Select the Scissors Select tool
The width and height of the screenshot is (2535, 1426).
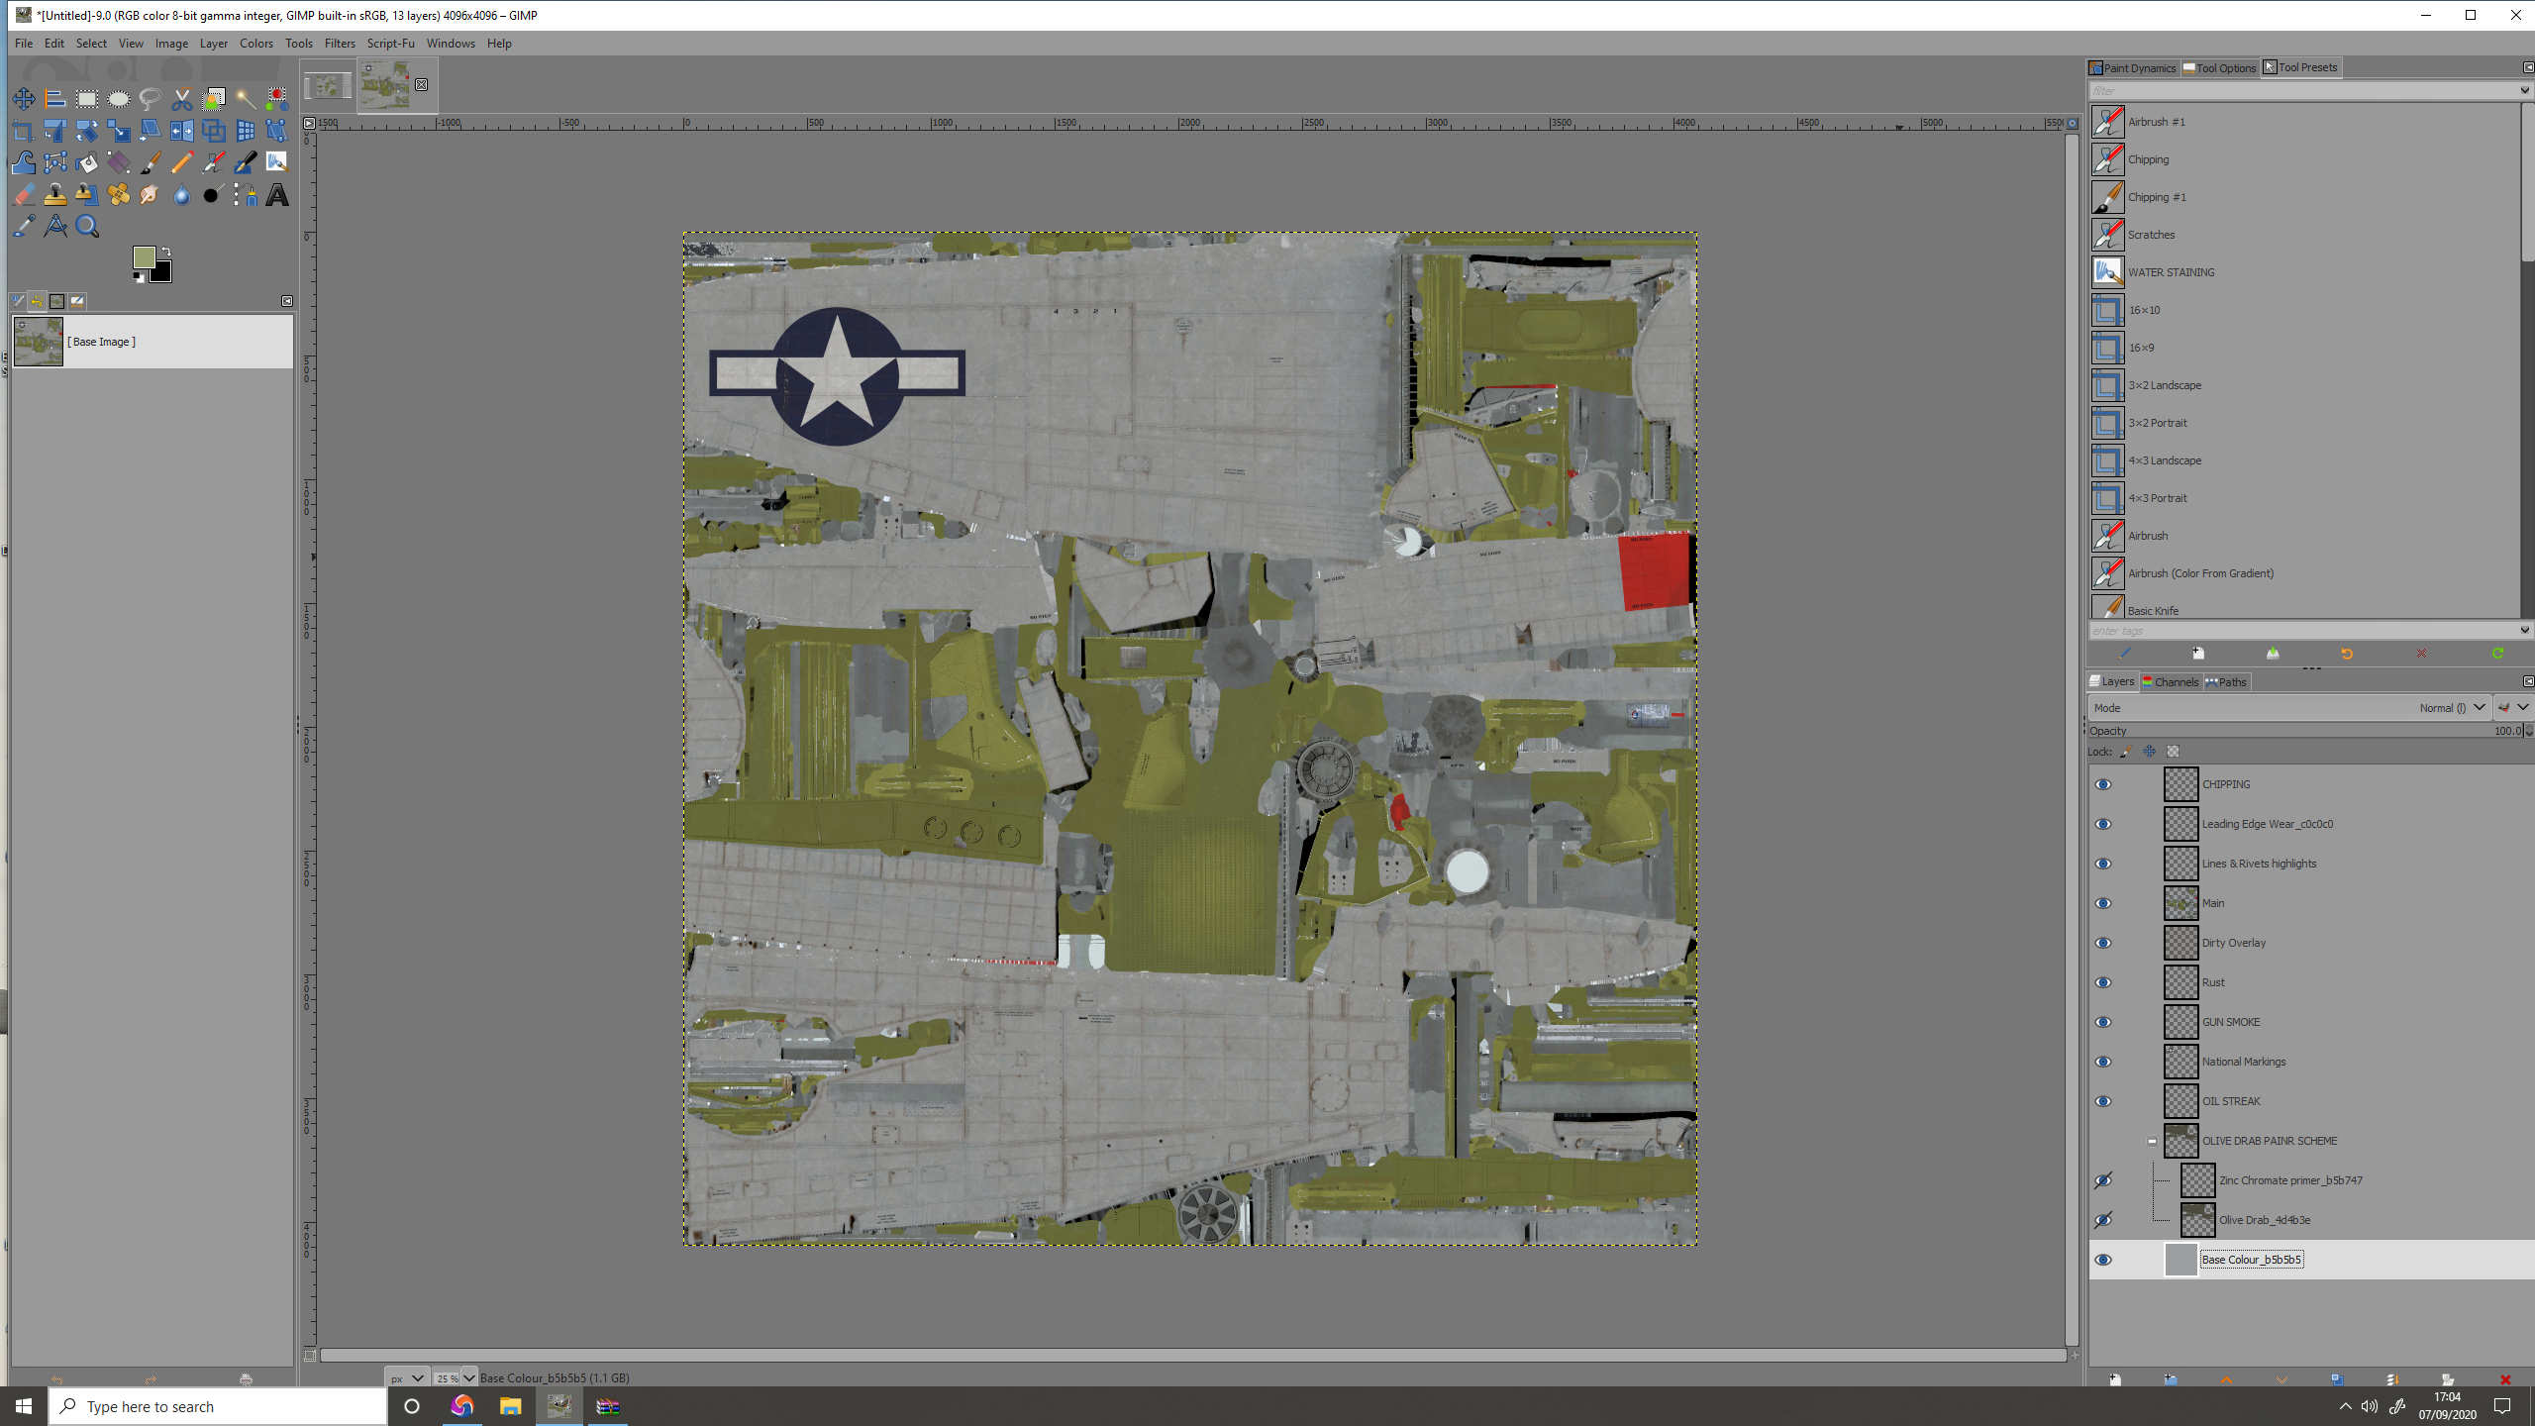(181, 99)
